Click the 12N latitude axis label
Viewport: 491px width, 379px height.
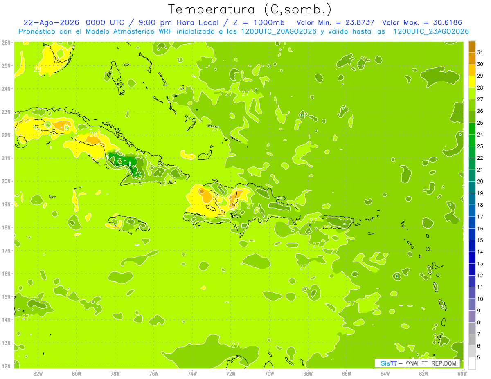coord(6,366)
